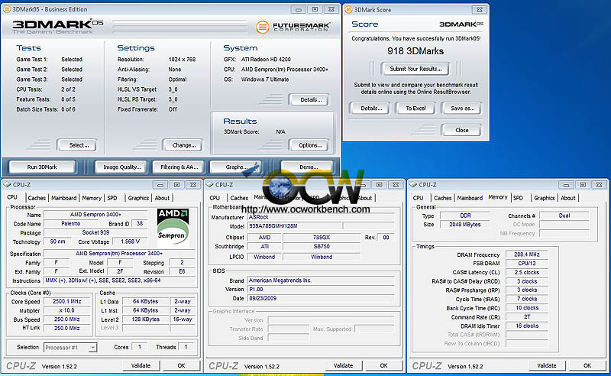Click the 3DMark05 title bar app icon
611x376 pixels.
click(x=7, y=9)
